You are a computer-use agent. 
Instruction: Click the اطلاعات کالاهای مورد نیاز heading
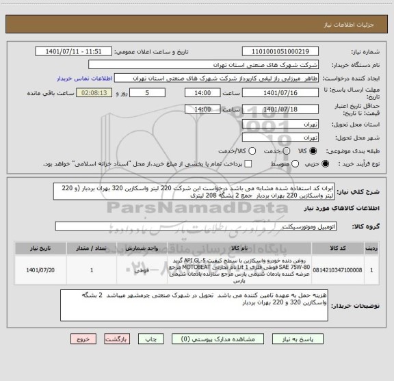tap(342, 209)
